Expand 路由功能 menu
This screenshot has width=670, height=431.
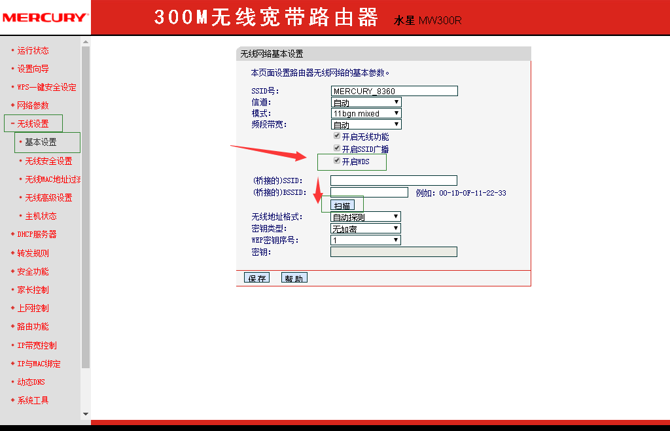tap(33, 327)
